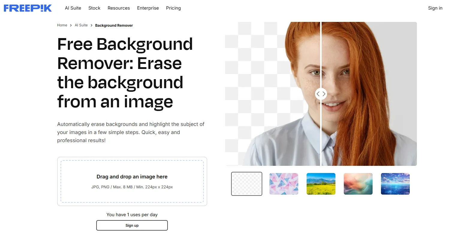Select the pastel triangles background thumbnail

pyautogui.click(x=284, y=184)
